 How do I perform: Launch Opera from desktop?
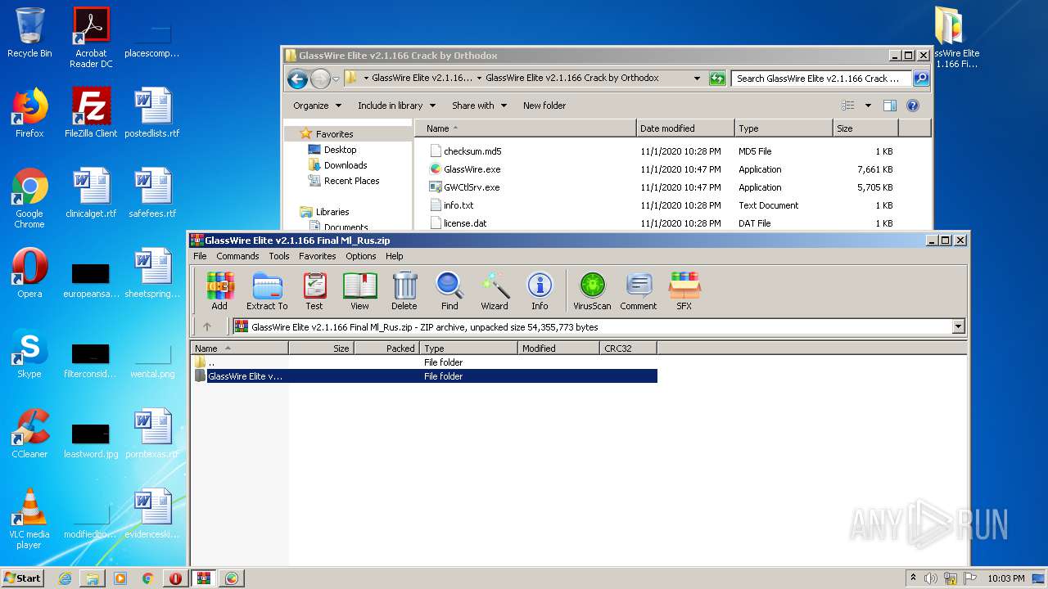tap(29, 273)
